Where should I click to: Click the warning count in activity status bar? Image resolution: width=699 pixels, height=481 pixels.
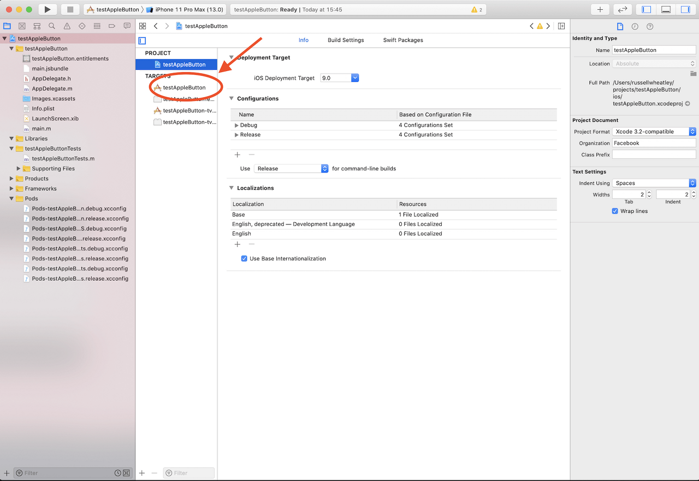pyautogui.click(x=477, y=10)
